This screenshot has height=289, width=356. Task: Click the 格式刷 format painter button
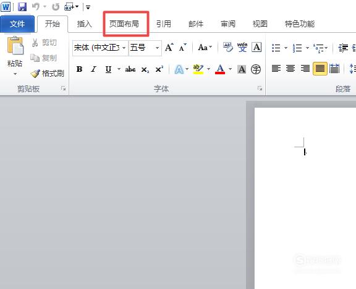pyautogui.click(x=47, y=74)
